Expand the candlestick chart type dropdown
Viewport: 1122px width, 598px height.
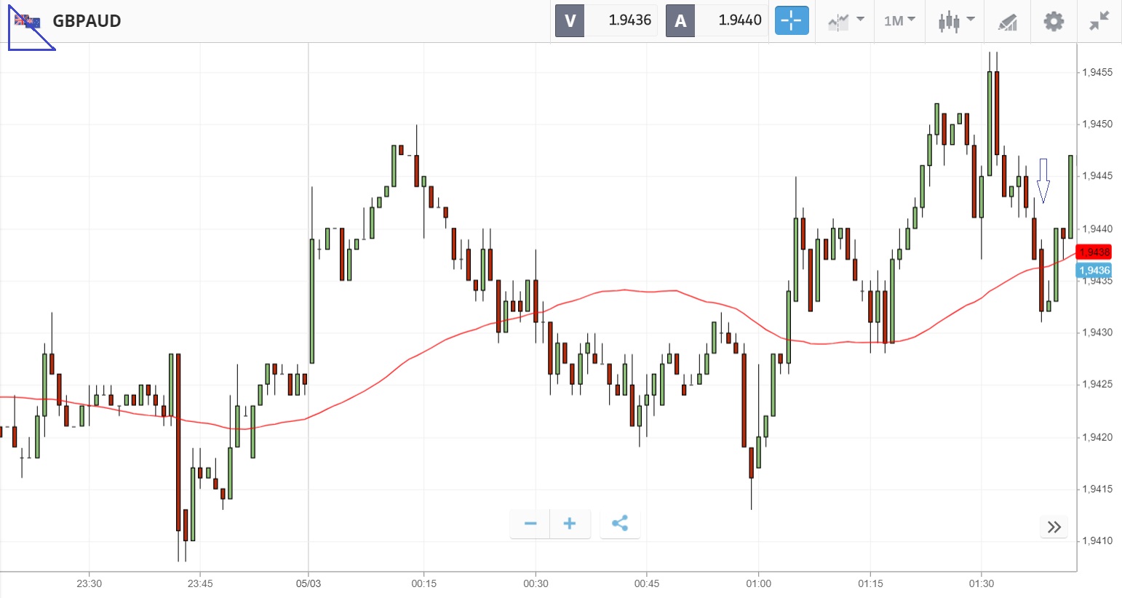955,21
